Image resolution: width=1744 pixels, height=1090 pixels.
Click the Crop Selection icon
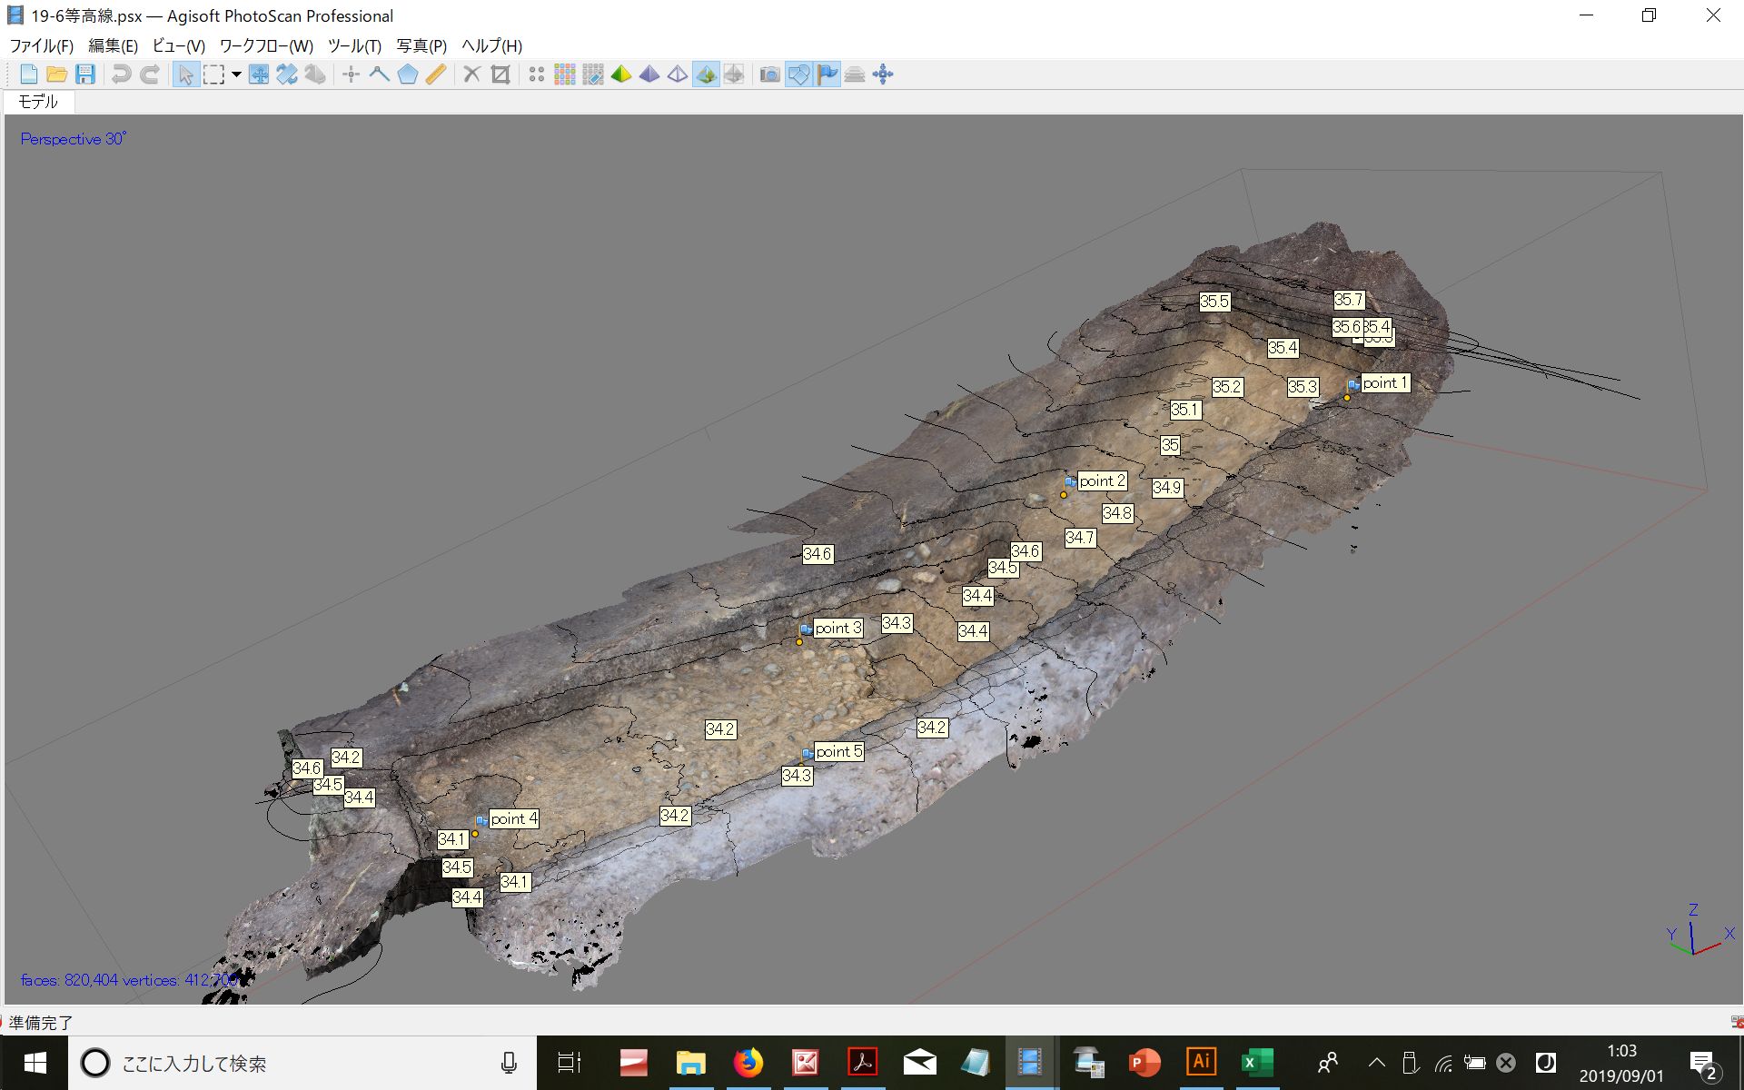pos(500,74)
